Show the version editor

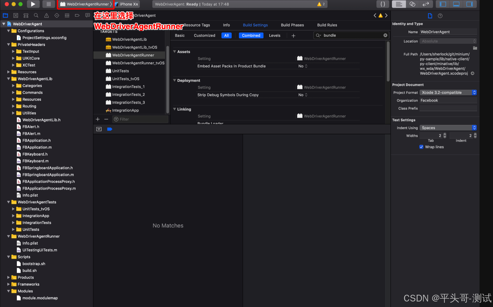pos(426,4)
